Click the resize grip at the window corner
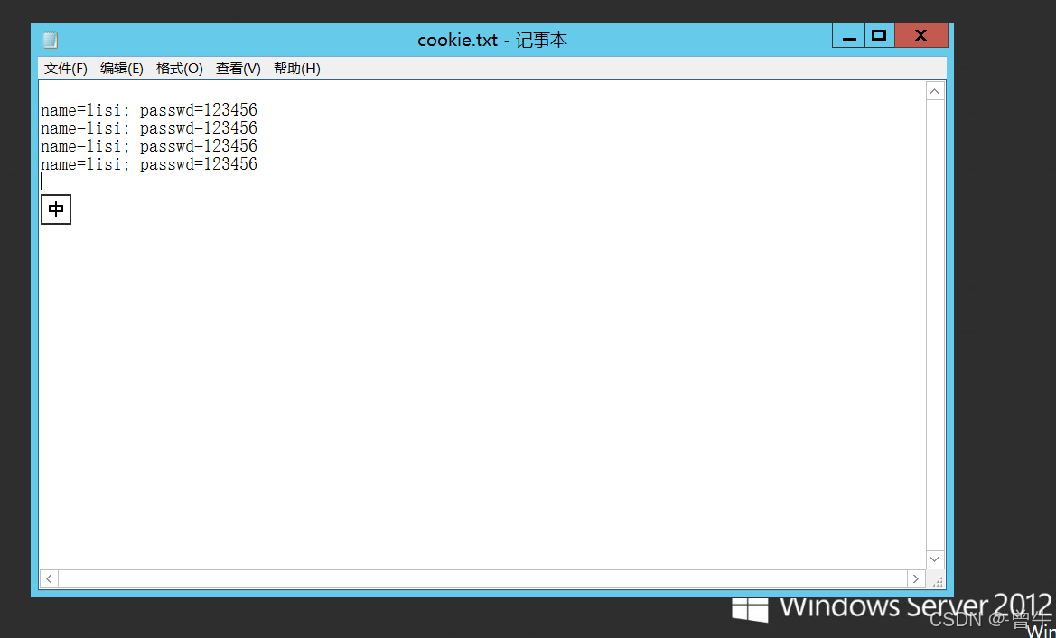Screen dimensions: 1056x638 click(x=936, y=579)
